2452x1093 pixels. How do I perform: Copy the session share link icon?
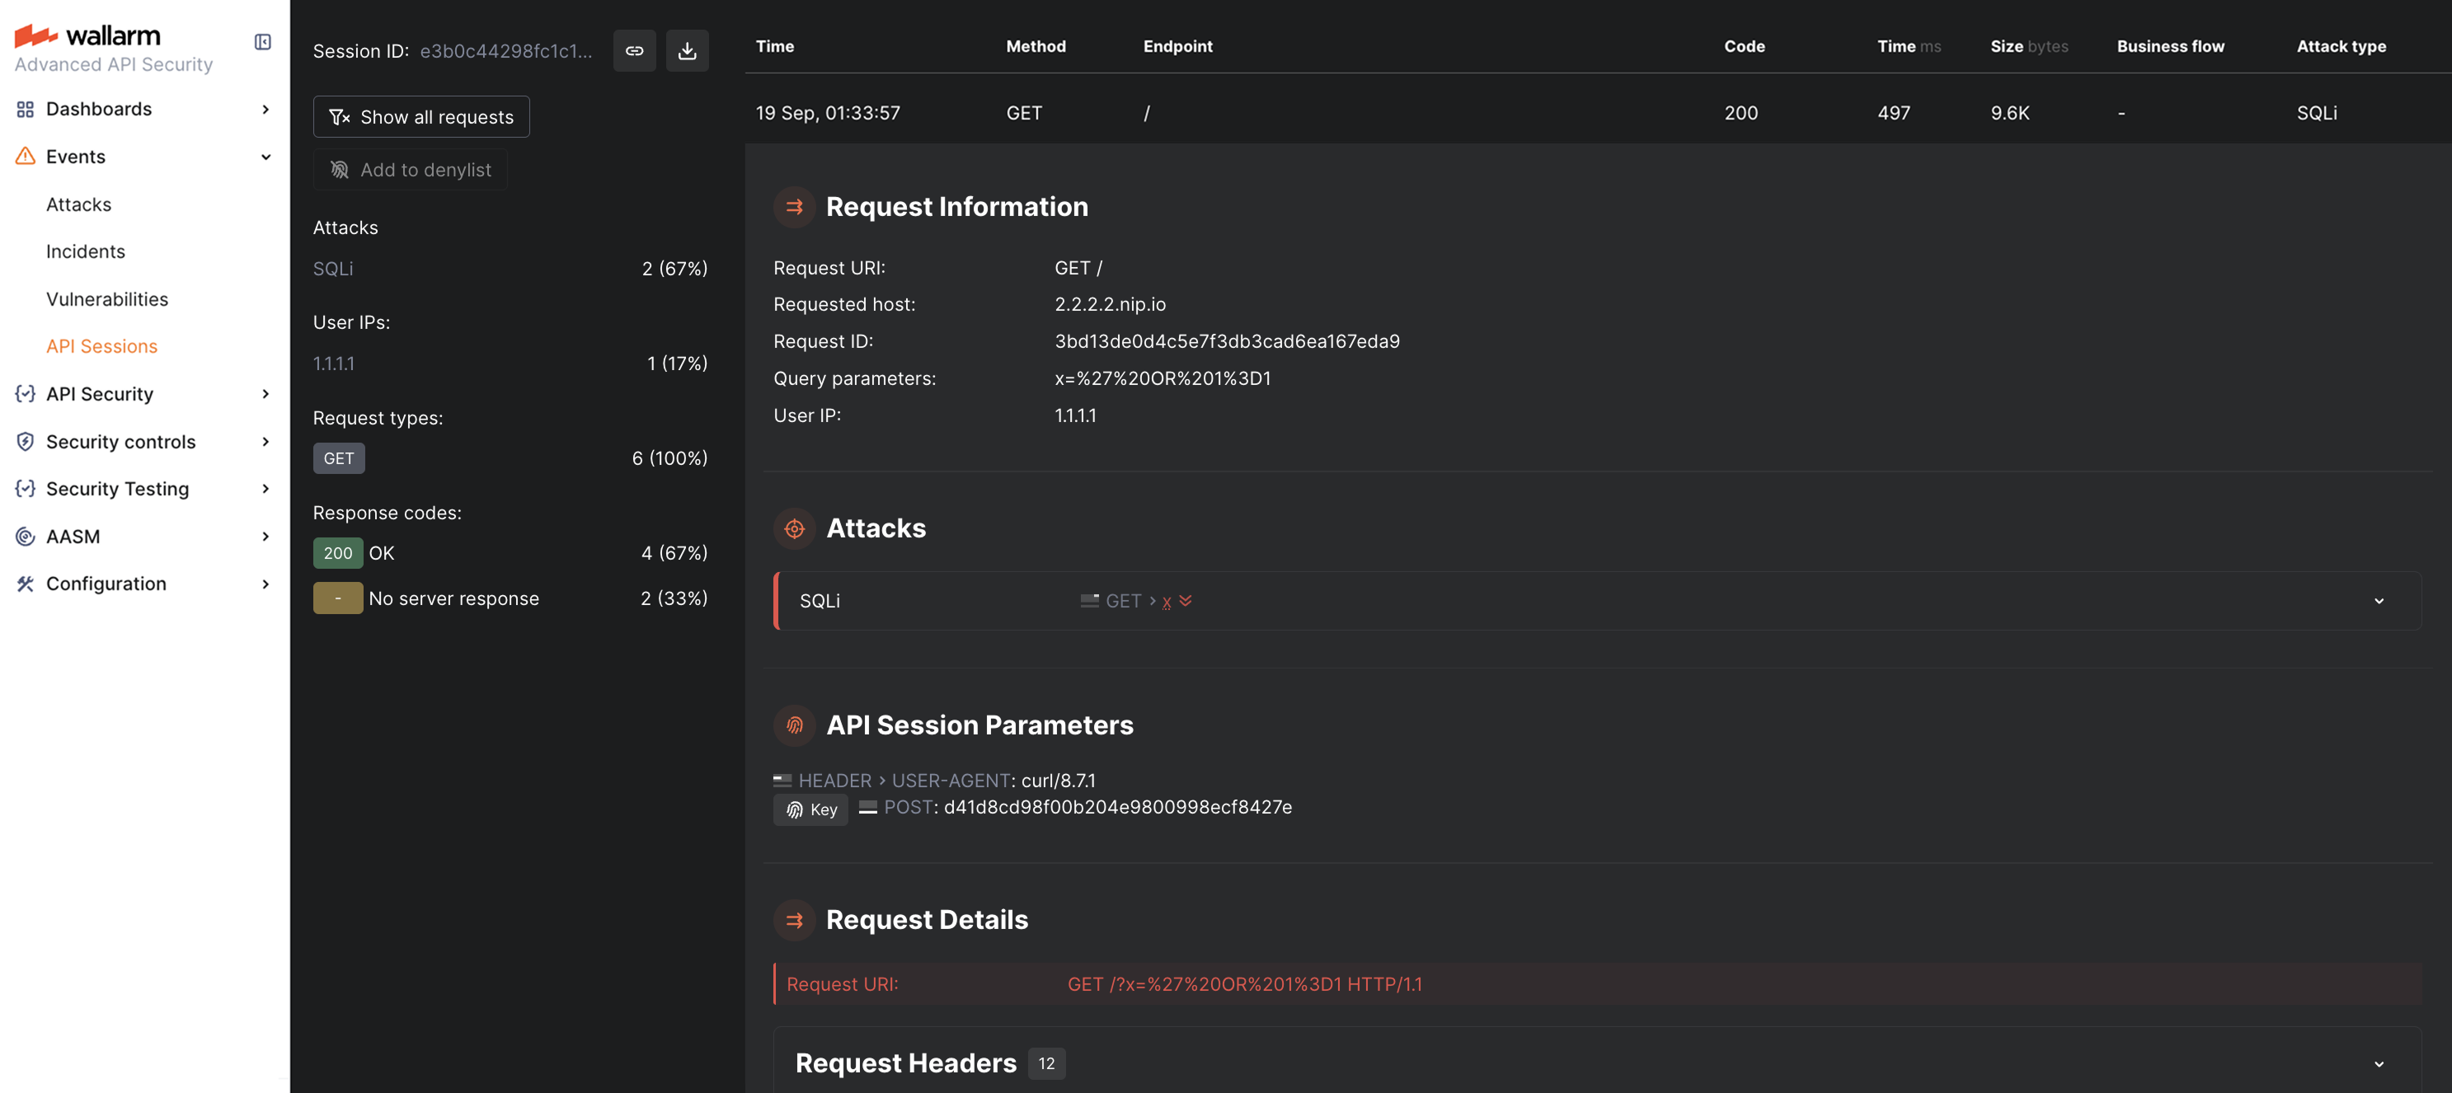point(634,50)
